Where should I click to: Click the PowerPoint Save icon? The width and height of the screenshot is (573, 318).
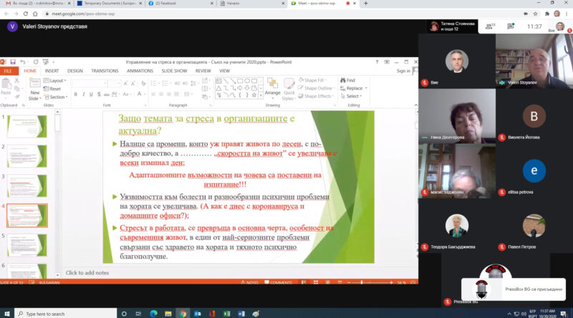click(13, 62)
